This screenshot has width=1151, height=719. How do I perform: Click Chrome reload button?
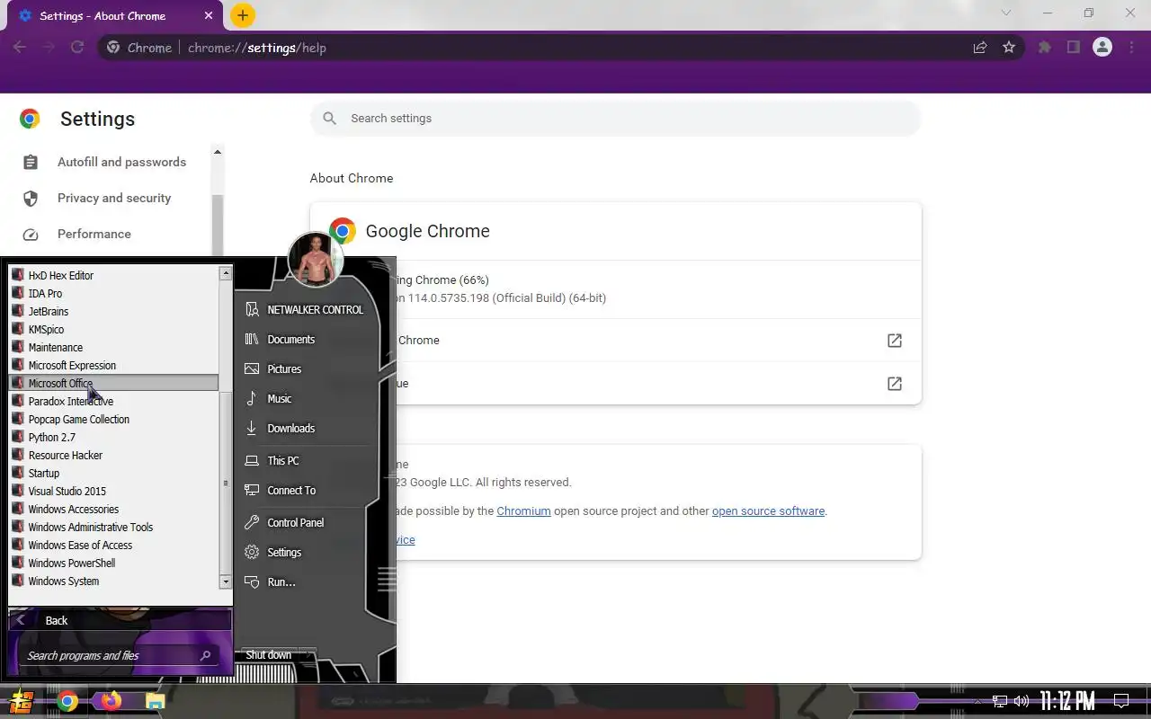point(77,48)
